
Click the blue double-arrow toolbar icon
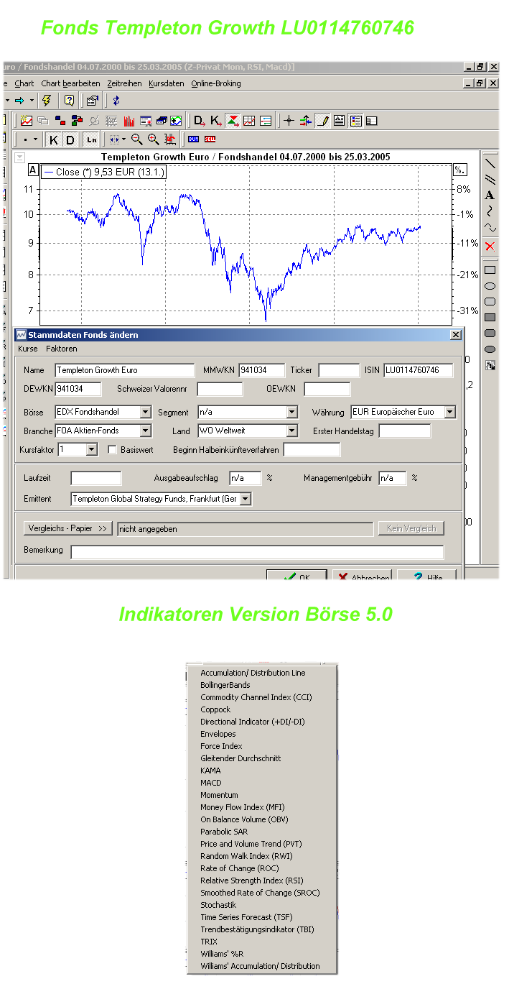coord(116,101)
